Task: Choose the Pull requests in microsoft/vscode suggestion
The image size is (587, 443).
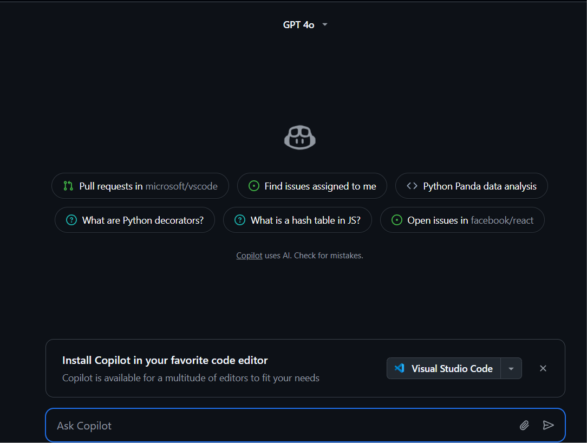Action: [x=140, y=186]
